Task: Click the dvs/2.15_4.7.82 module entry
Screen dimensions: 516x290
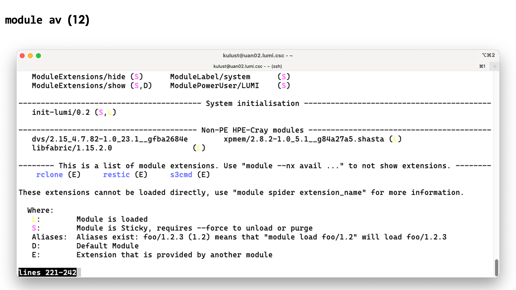Action: [x=110, y=139]
